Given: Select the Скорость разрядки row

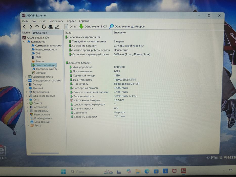Looking at the screenshot, I should 98,117.
